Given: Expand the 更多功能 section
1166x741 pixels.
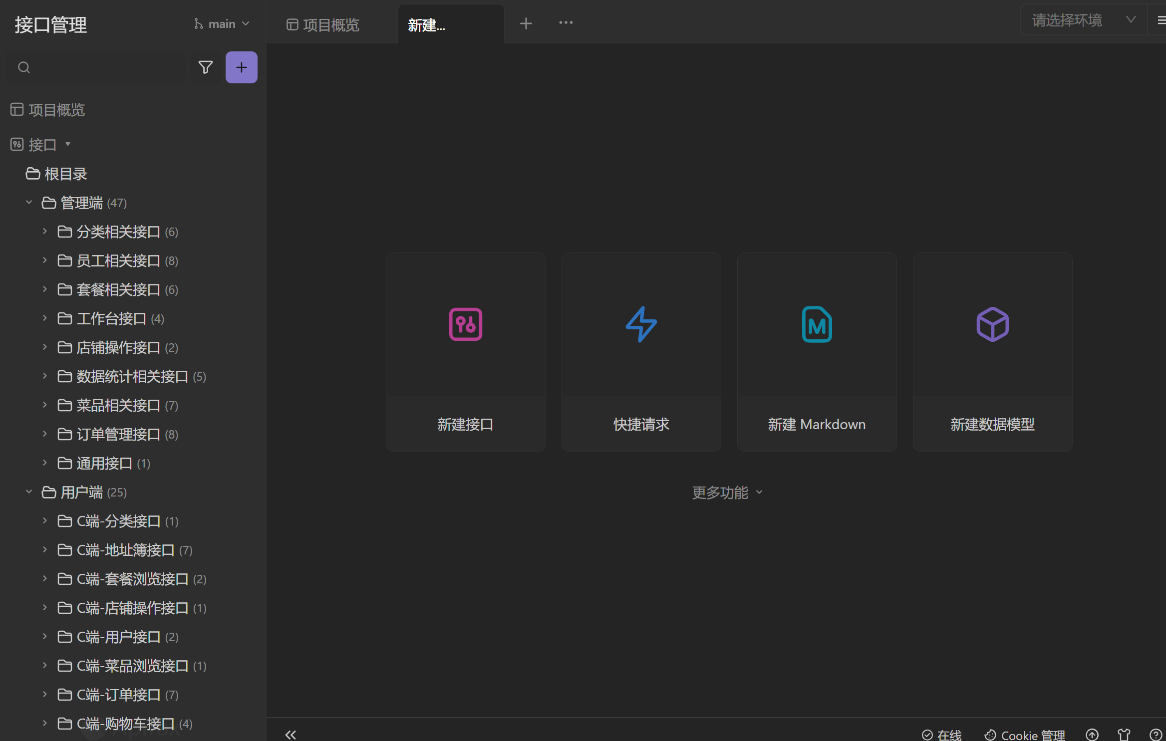Looking at the screenshot, I should (727, 493).
